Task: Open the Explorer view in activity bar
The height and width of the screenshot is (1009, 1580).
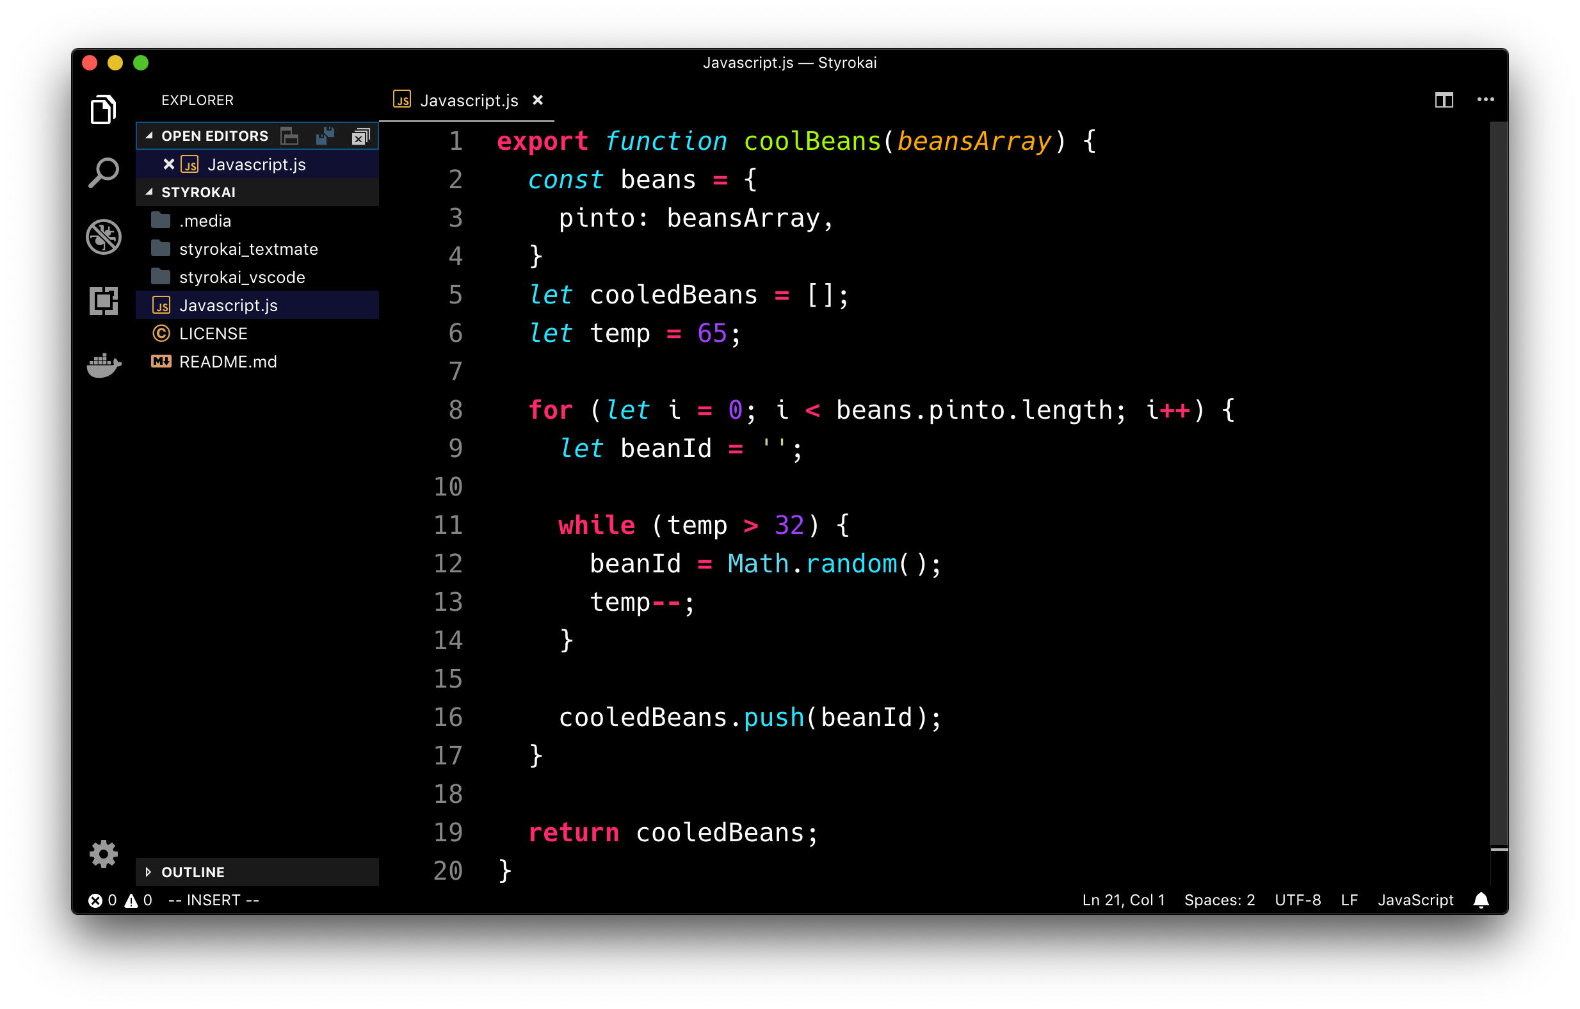Action: click(x=103, y=109)
